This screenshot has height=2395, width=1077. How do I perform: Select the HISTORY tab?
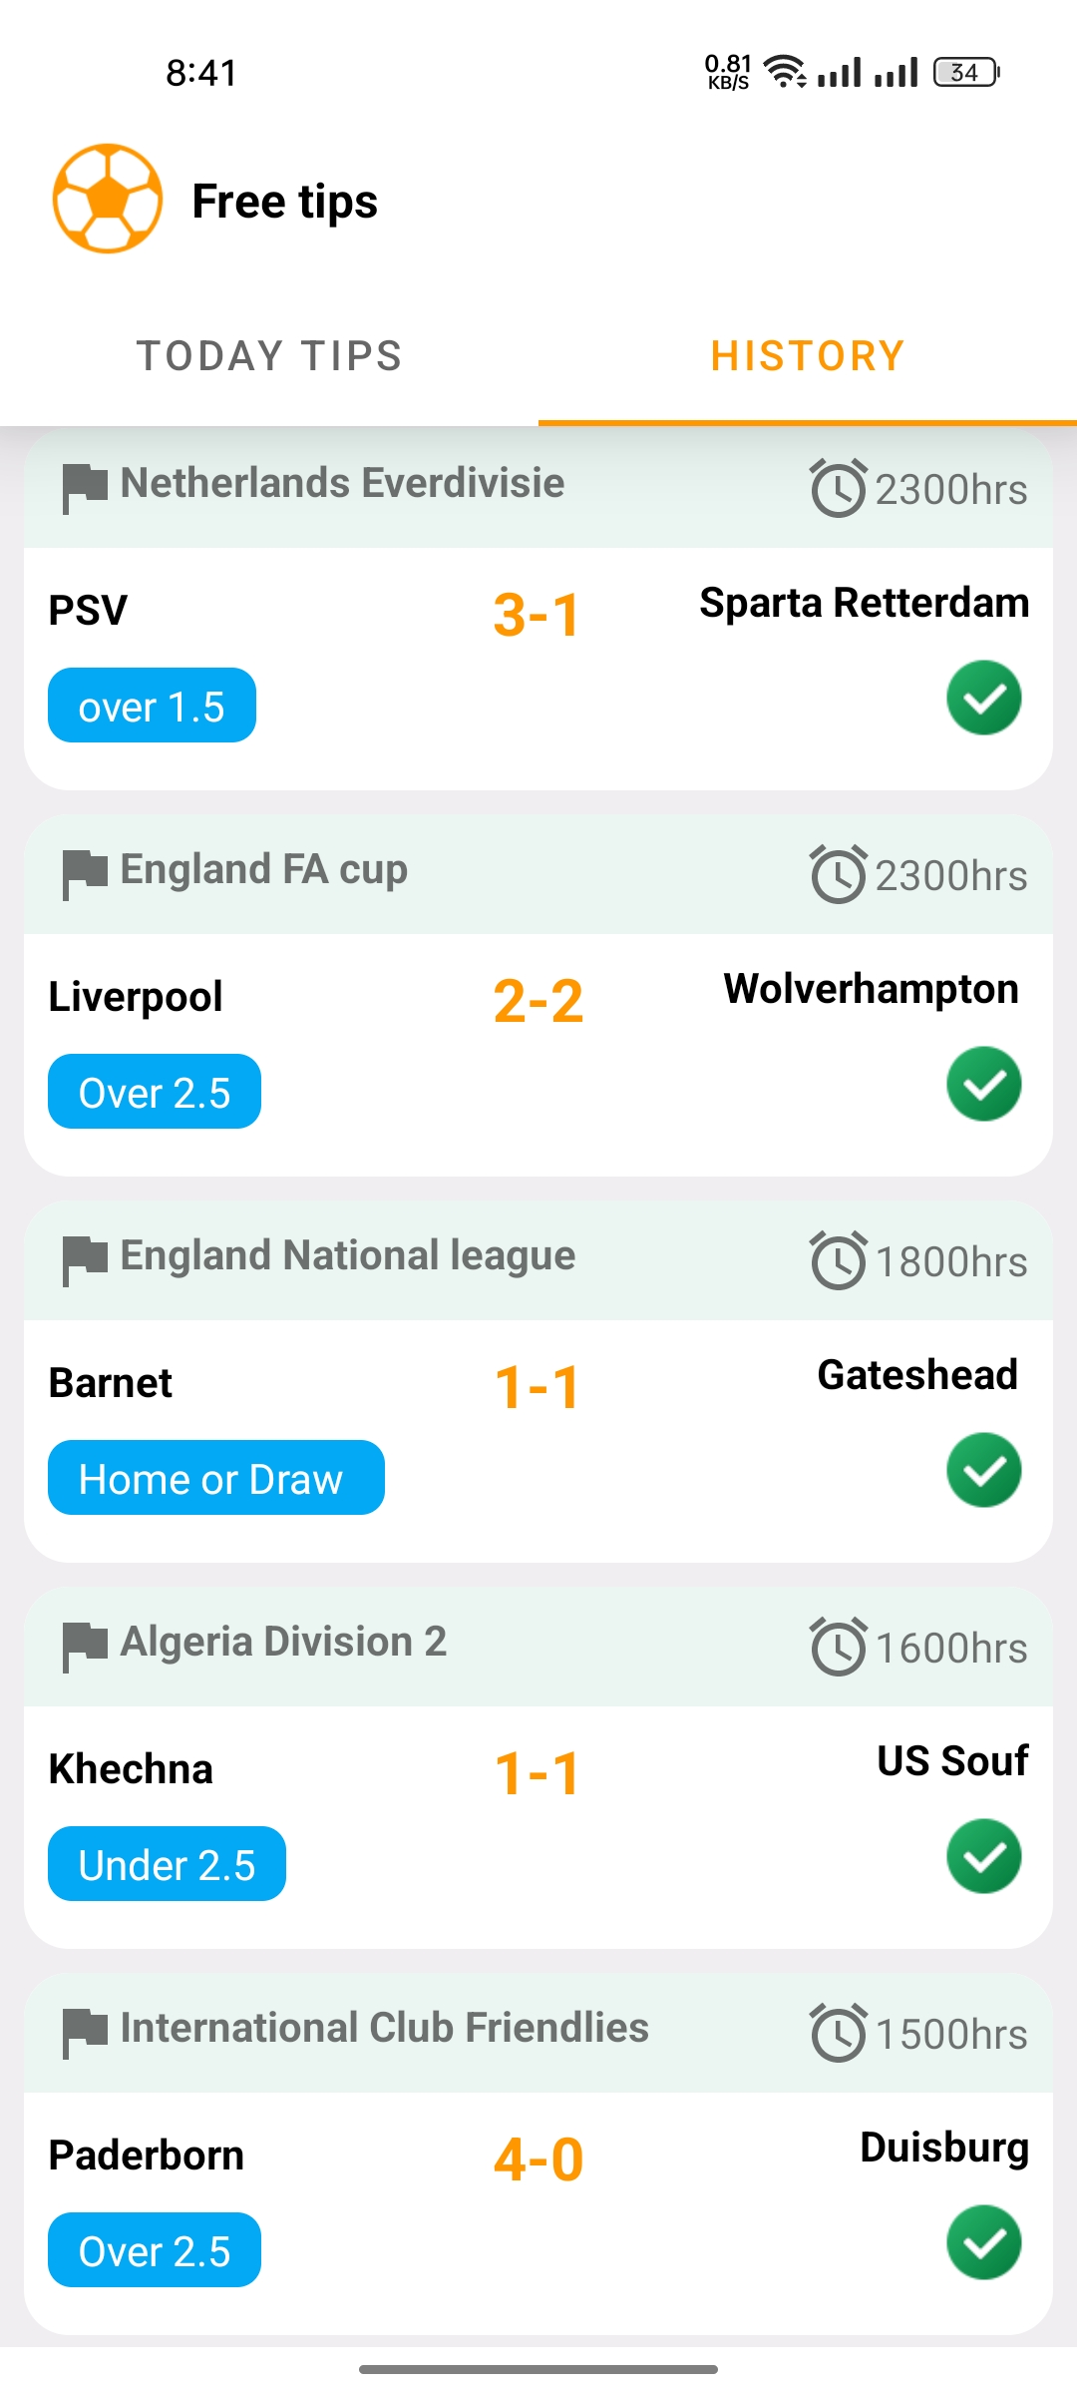point(807,356)
